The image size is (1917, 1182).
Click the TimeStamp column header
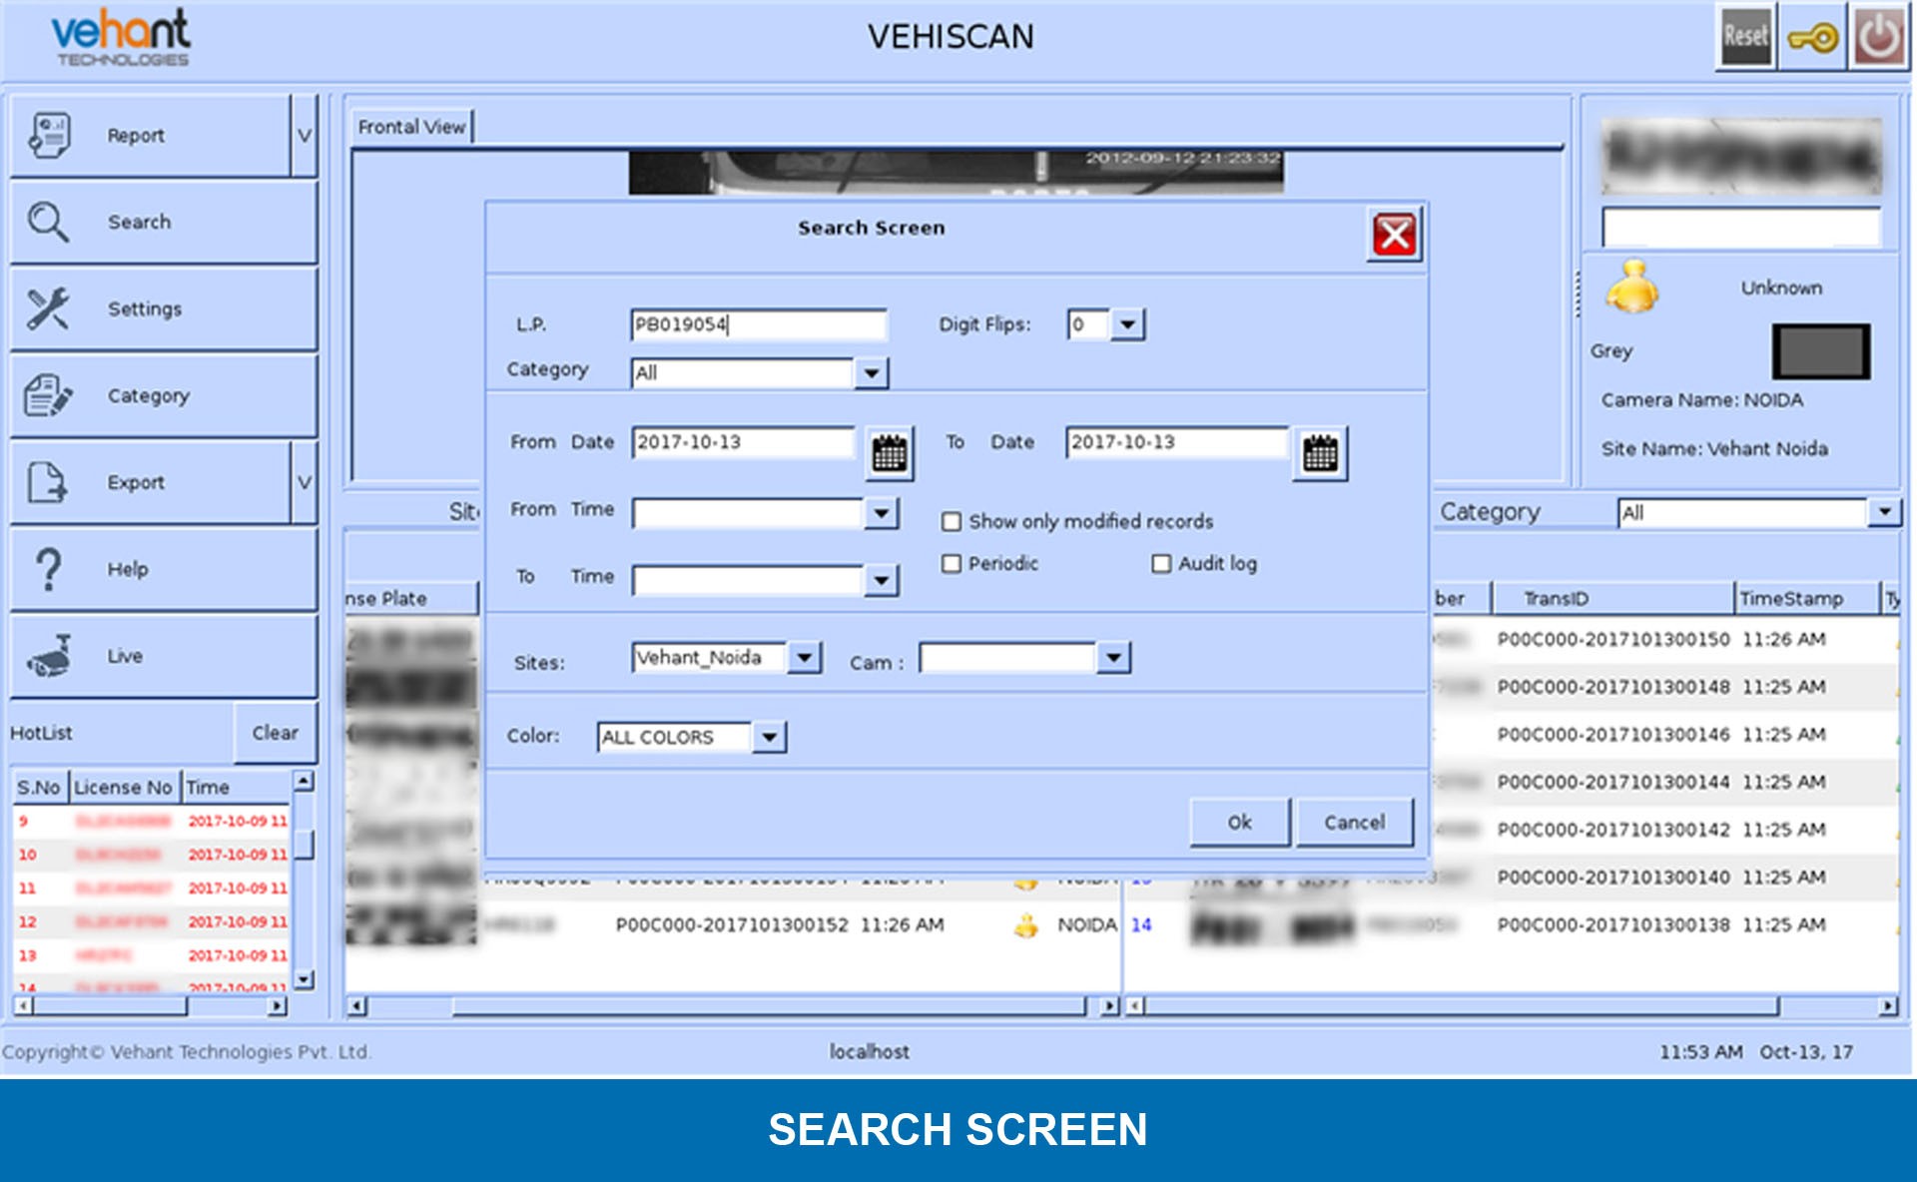click(1805, 598)
